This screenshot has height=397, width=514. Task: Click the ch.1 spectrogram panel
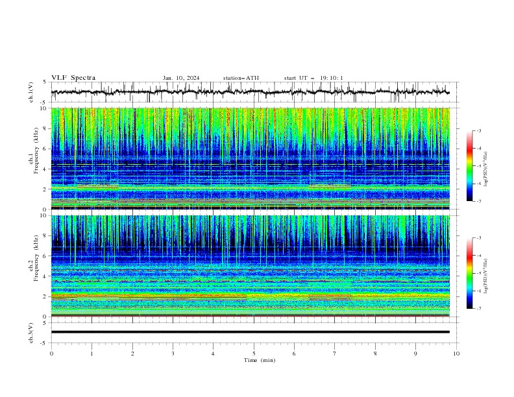click(250, 158)
